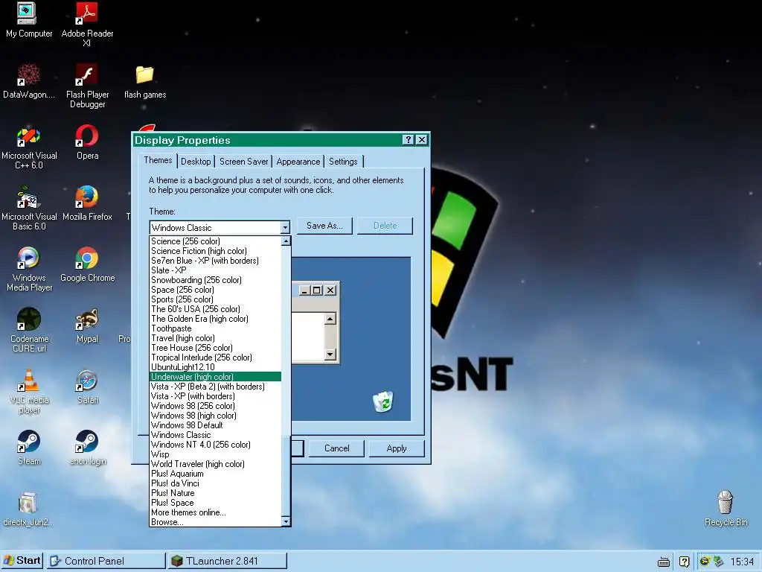Launch Mypal browser icon
The width and height of the screenshot is (762, 572).
87,325
